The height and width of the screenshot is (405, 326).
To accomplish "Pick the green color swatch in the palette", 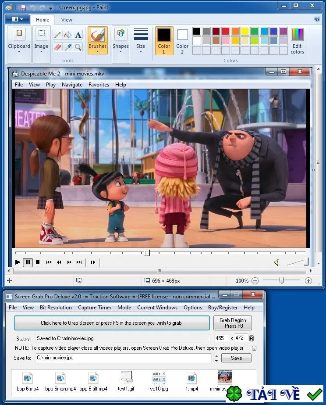I will (x=255, y=31).
